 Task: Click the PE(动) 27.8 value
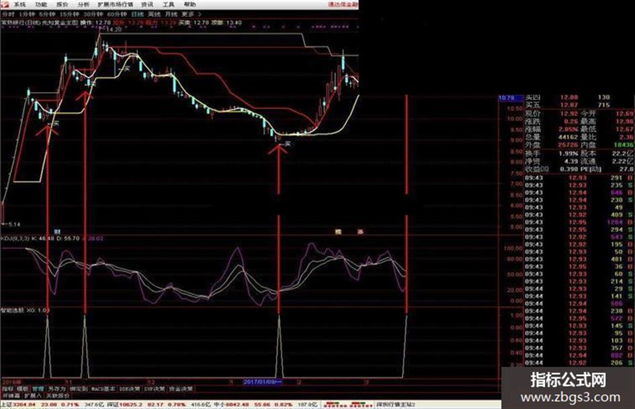point(626,169)
